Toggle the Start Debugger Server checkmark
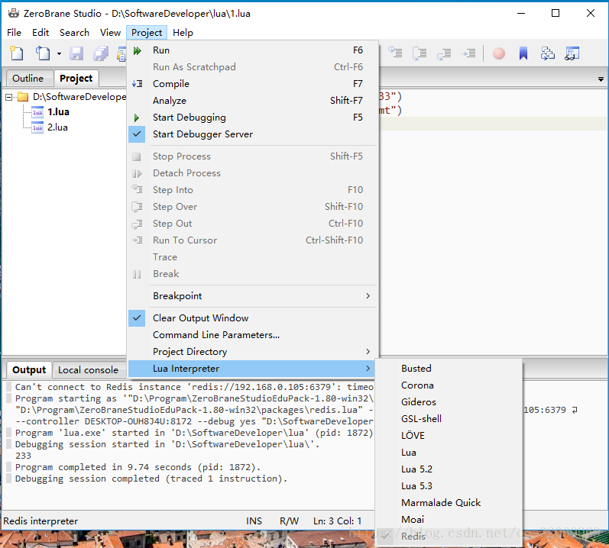The height and width of the screenshot is (548, 609). click(x=137, y=134)
